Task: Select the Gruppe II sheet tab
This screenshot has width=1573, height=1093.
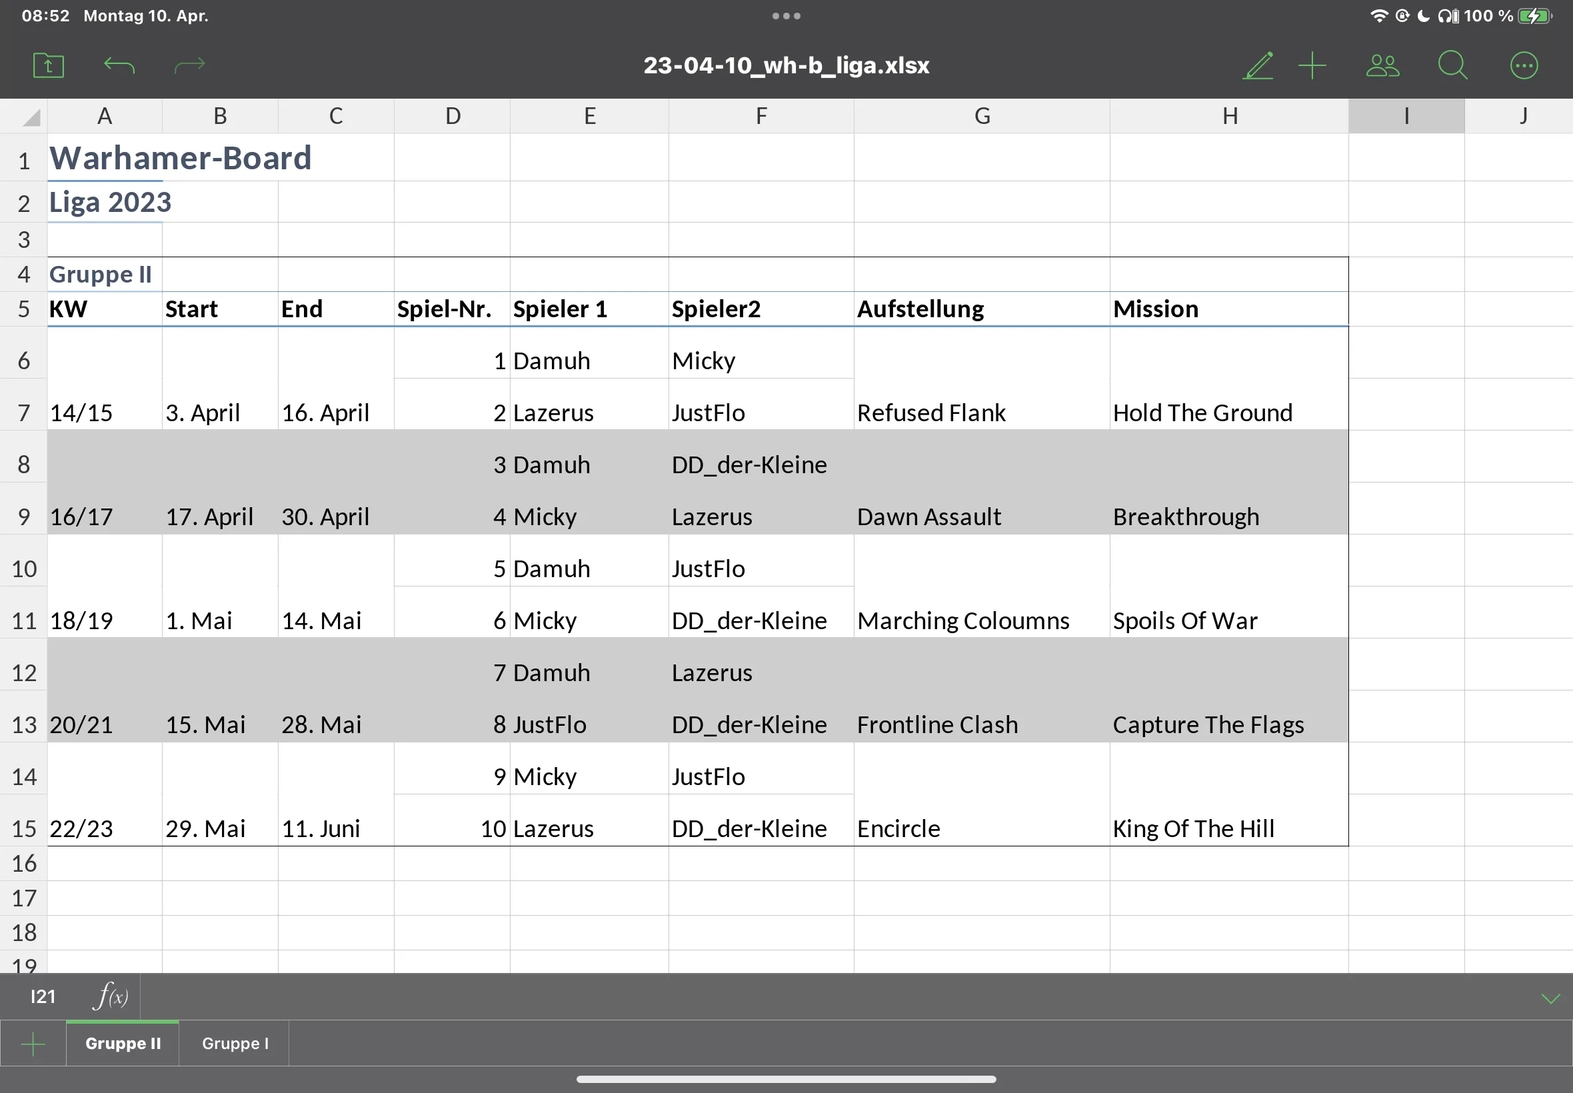Action: (123, 1043)
